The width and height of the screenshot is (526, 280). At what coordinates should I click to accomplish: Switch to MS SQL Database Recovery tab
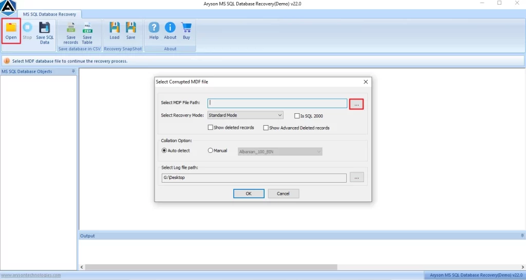[49, 14]
